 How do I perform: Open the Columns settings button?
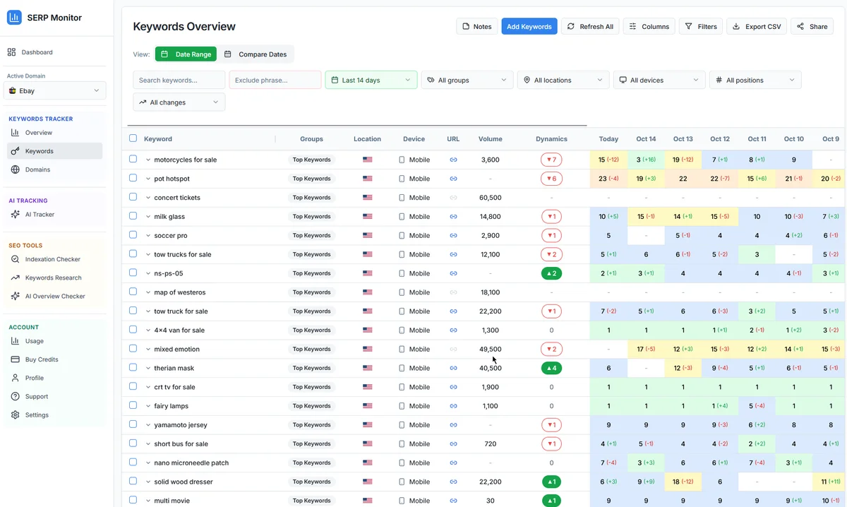tap(649, 26)
